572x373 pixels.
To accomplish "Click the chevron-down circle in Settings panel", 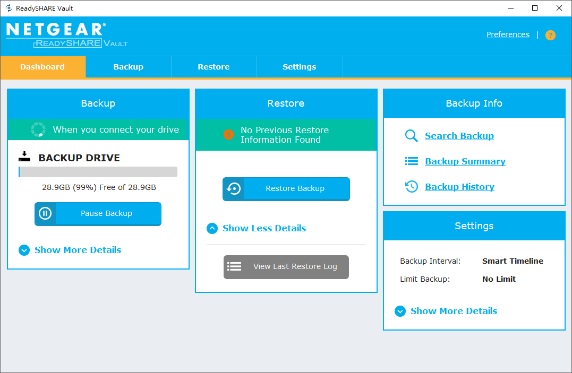I will coord(400,311).
